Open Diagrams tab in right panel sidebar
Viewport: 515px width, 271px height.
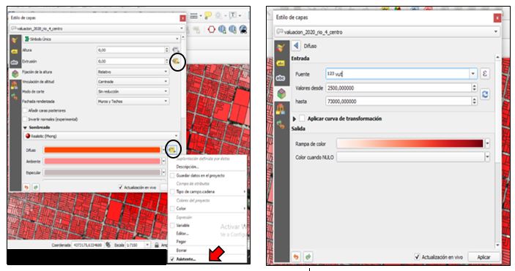pyautogui.click(x=281, y=109)
